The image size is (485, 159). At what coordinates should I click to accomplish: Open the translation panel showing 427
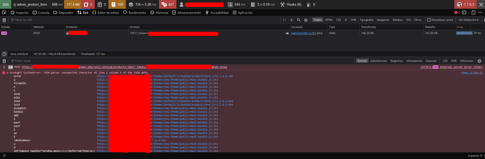click(x=168, y=4)
